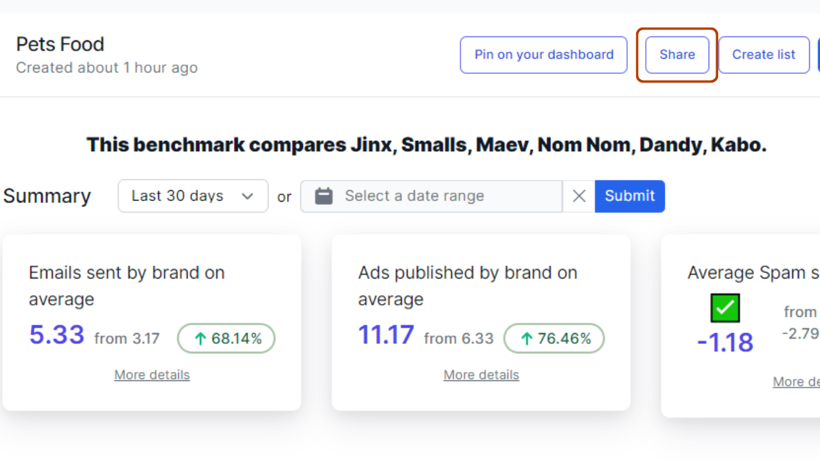Click the 68.14% increase badge
Screen dimensions: 820x461
pyautogui.click(x=226, y=339)
